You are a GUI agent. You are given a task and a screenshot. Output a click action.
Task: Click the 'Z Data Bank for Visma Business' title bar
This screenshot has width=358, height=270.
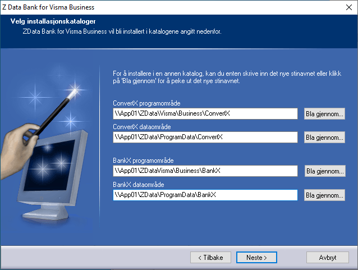click(x=51, y=7)
